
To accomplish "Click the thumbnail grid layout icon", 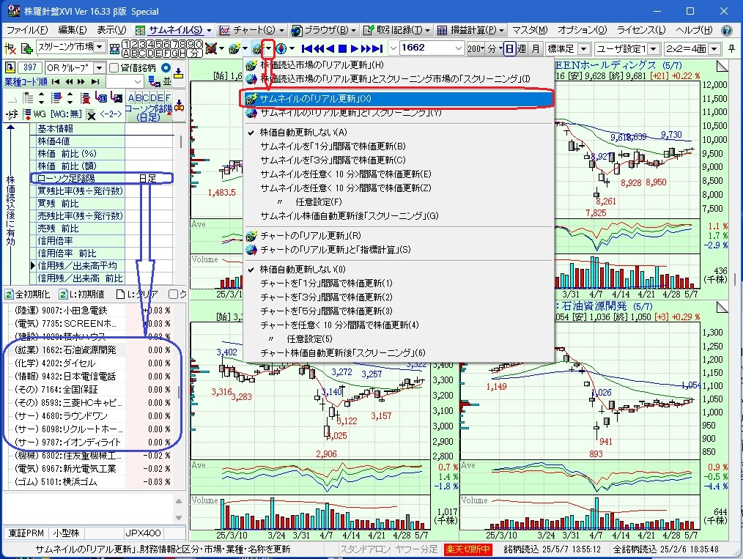I will coord(114,48).
